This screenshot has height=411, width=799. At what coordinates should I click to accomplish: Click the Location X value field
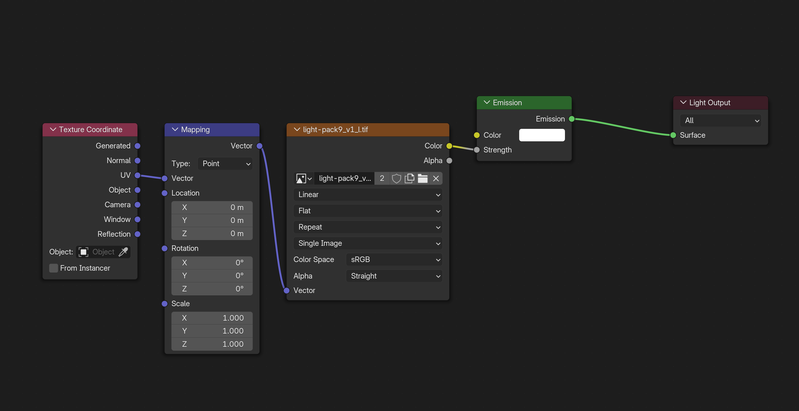(212, 208)
